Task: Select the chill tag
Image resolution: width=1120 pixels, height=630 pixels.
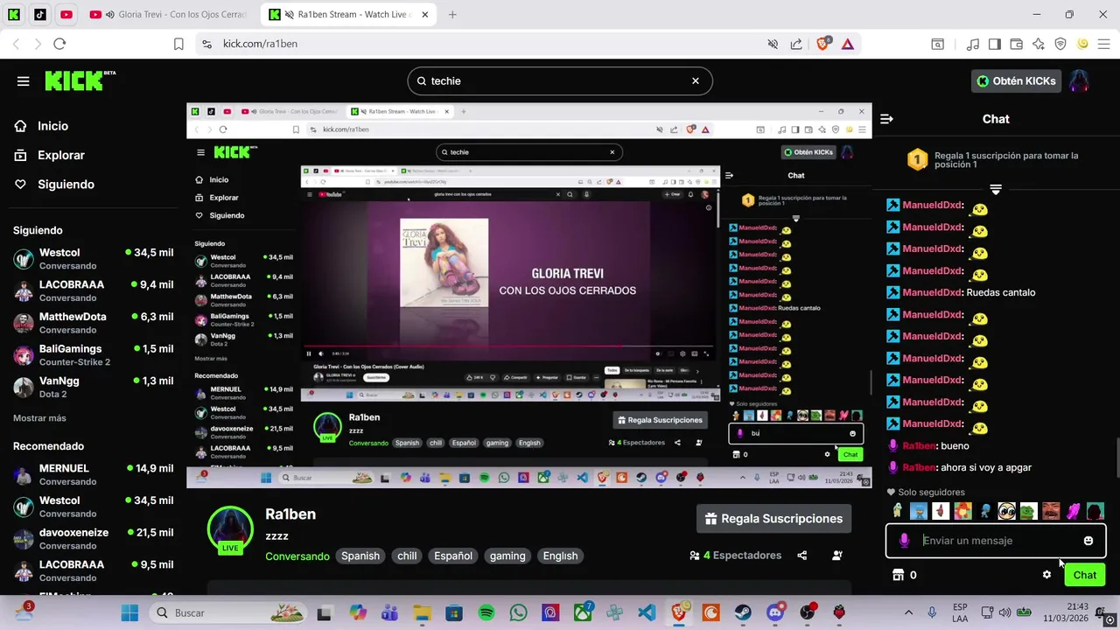Action: tap(407, 556)
